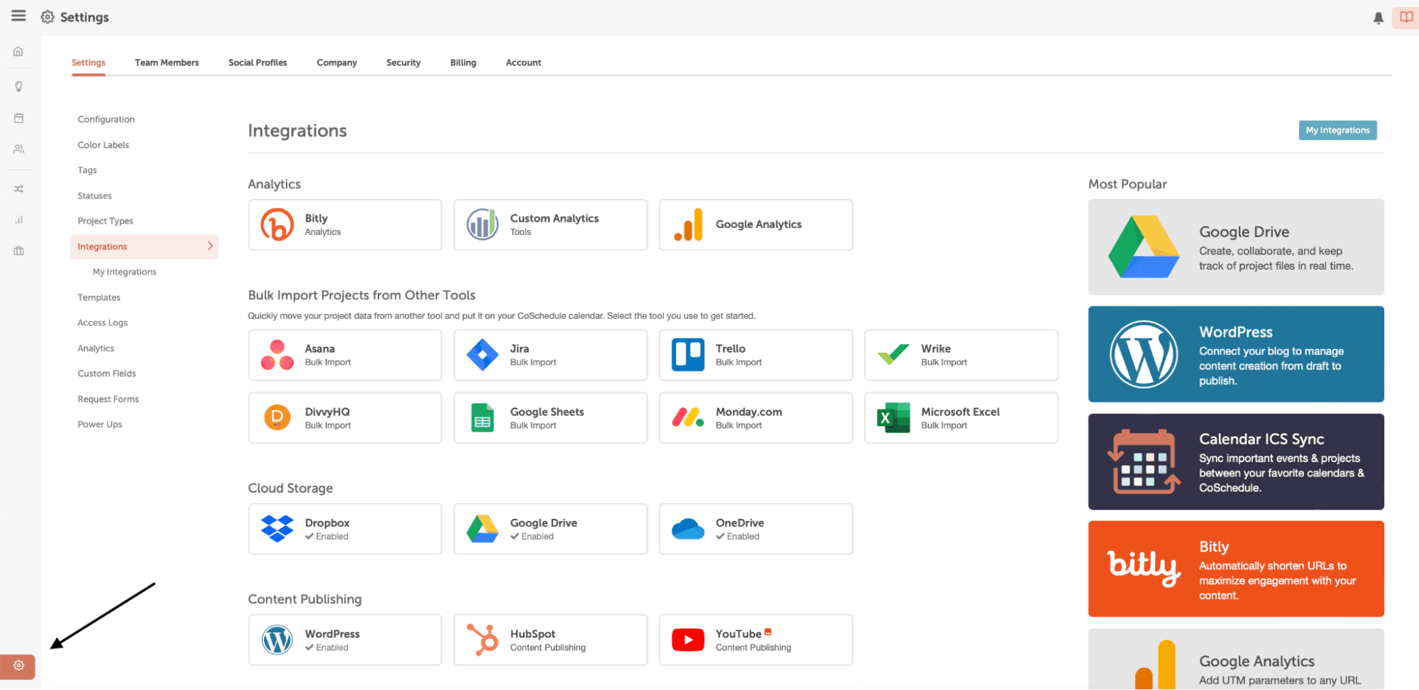Open Custom Fields in the settings menu
The width and height of the screenshot is (1419, 690).
point(106,373)
